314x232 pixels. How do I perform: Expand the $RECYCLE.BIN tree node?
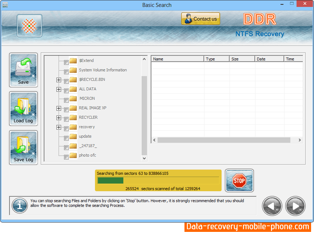point(59,80)
